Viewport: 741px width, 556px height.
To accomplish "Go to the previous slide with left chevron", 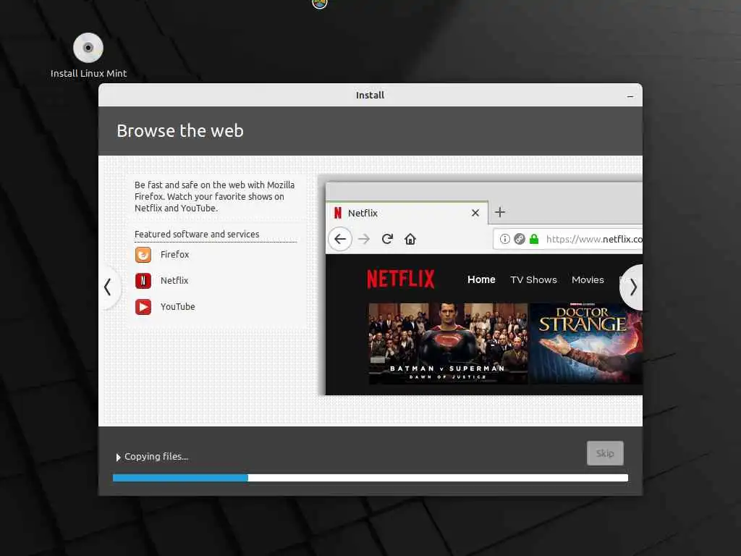I will click(x=109, y=287).
